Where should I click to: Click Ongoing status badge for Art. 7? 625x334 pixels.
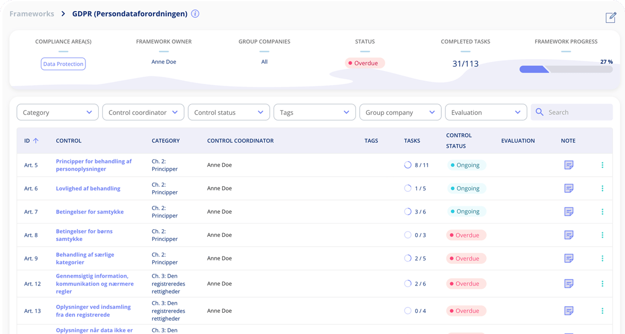[x=467, y=211]
